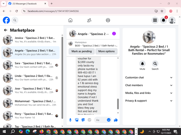This screenshot has height=135, width=181.
Task: Open the $630 Marketplace listing banner
Action: click(93, 44)
